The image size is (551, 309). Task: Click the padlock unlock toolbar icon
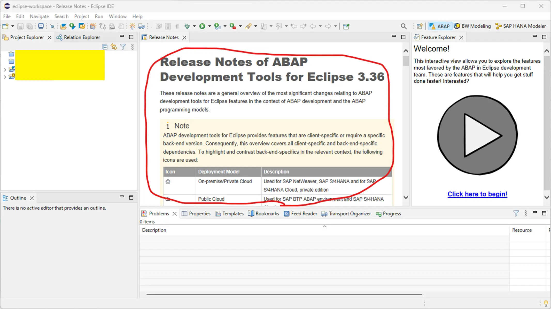pyautogui.click(x=112, y=26)
